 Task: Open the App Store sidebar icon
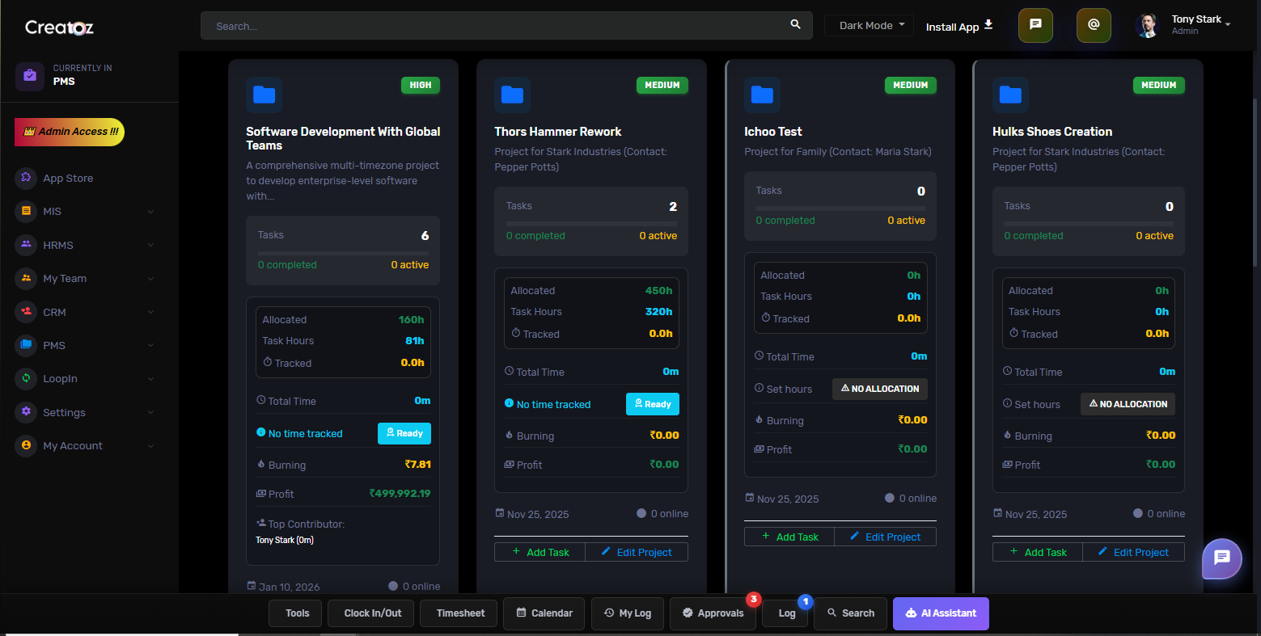click(x=26, y=178)
